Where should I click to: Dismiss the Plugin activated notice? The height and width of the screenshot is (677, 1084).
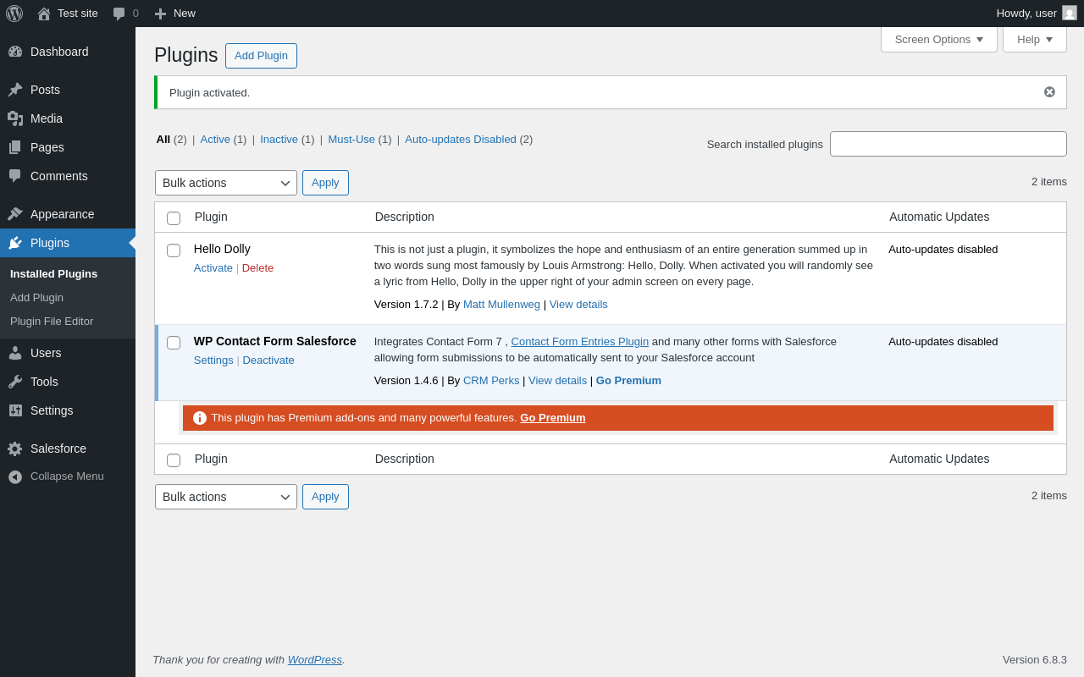(x=1049, y=92)
